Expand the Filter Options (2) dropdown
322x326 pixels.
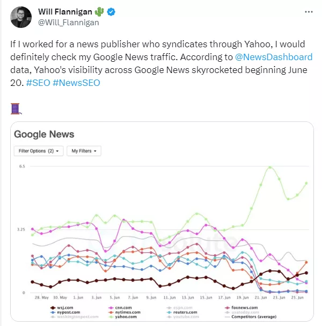click(x=39, y=151)
